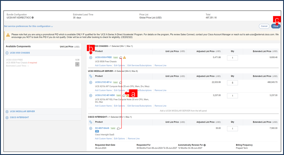Expand the UCSX-9508-FREE product row
The width and height of the screenshot is (284, 155).
pos(91,58)
